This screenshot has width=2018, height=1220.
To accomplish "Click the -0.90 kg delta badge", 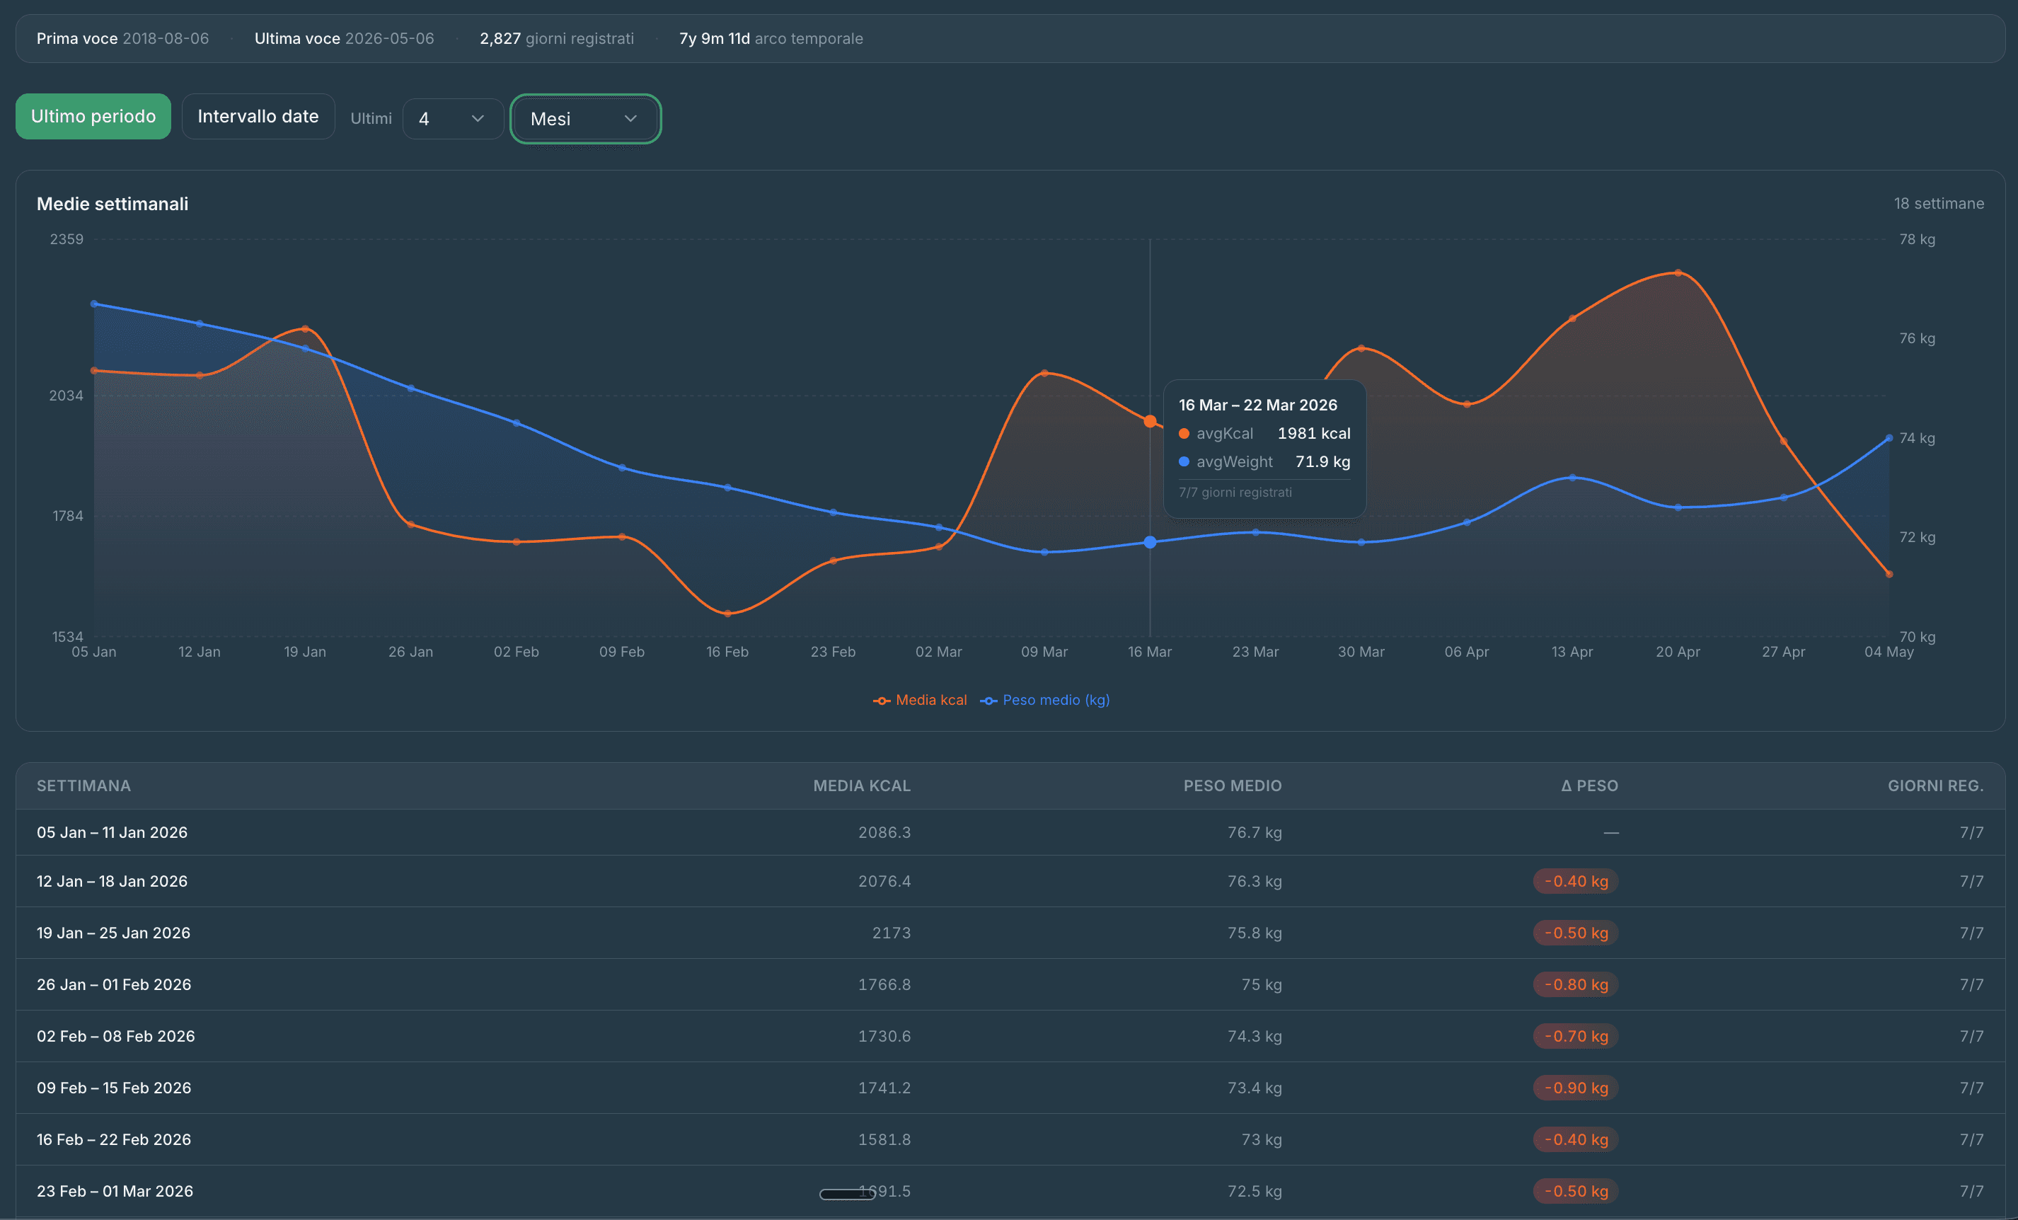I will [1576, 1088].
